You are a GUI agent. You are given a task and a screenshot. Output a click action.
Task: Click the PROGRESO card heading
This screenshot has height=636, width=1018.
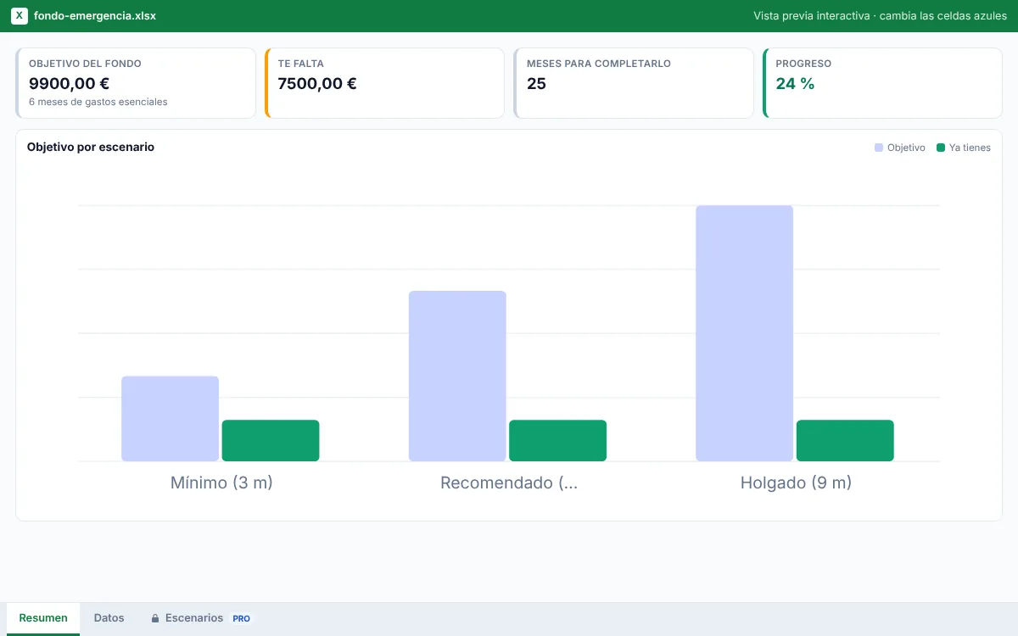pyautogui.click(x=803, y=64)
